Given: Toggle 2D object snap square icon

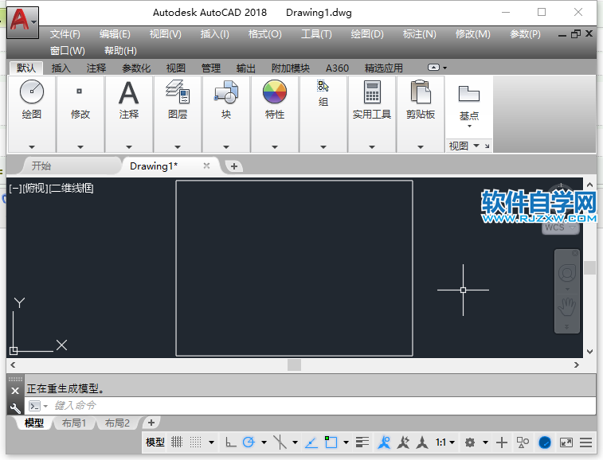Looking at the screenshot, I should [331, 442].
